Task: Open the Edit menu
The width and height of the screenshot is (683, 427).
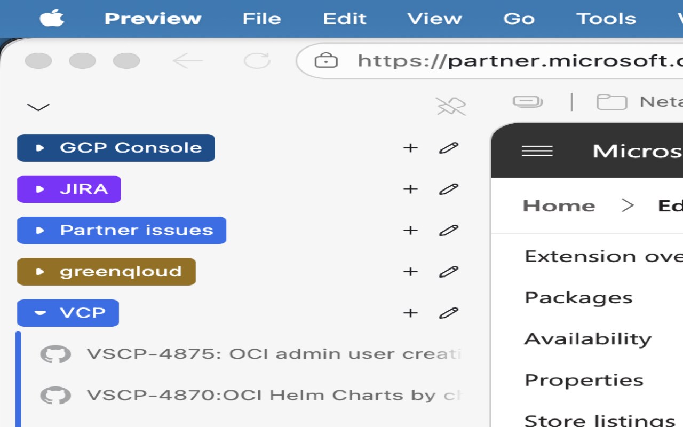Action: pyautogui.click(x=345, y=19)
